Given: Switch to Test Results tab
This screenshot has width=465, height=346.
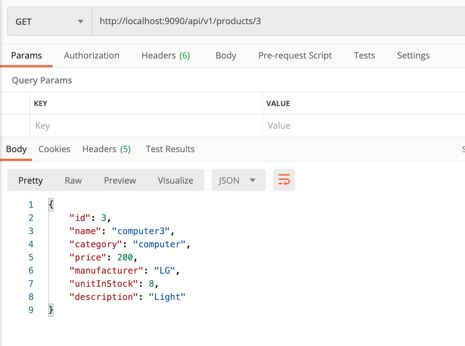Looking at the screenshot, I should 170,149.
